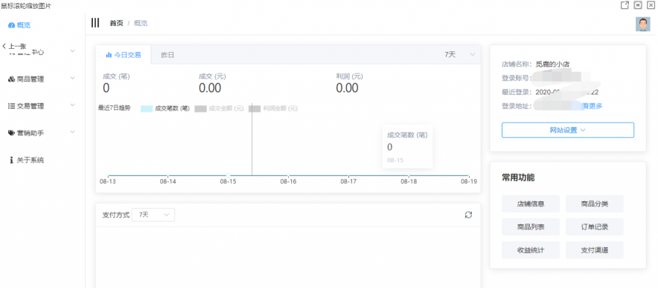The height and width of the screenshot is (288, 658).
Task: Switch to the 昨日 tab
Action: pyautogui.click(x=167, y=55)
